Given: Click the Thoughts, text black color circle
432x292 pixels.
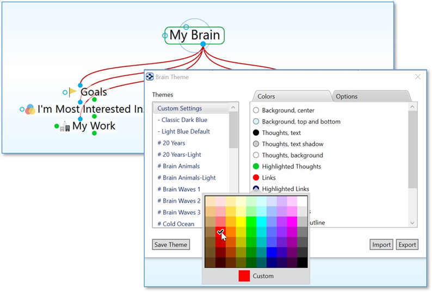Looking at the screenshot, I should 256,132.
